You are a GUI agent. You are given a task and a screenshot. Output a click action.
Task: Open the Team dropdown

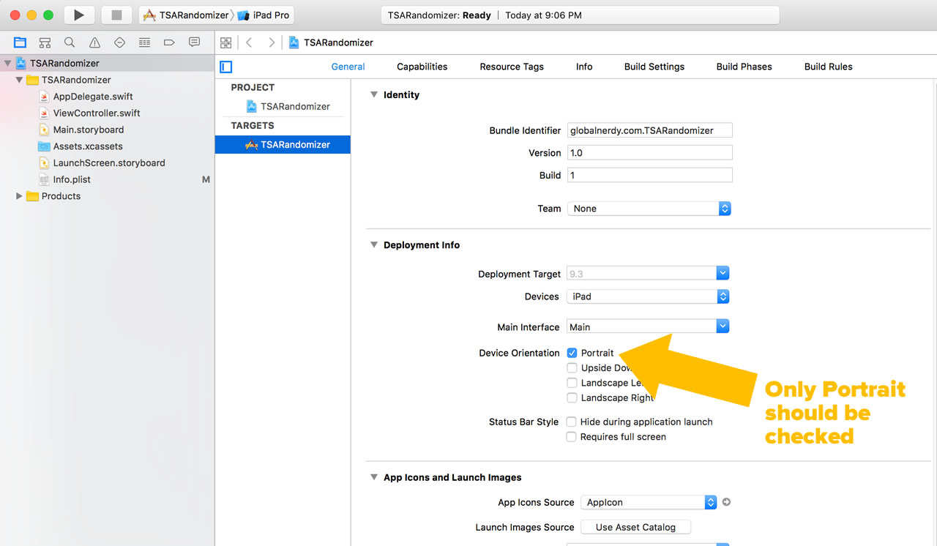pyautogui.click(x=649, y=209)
